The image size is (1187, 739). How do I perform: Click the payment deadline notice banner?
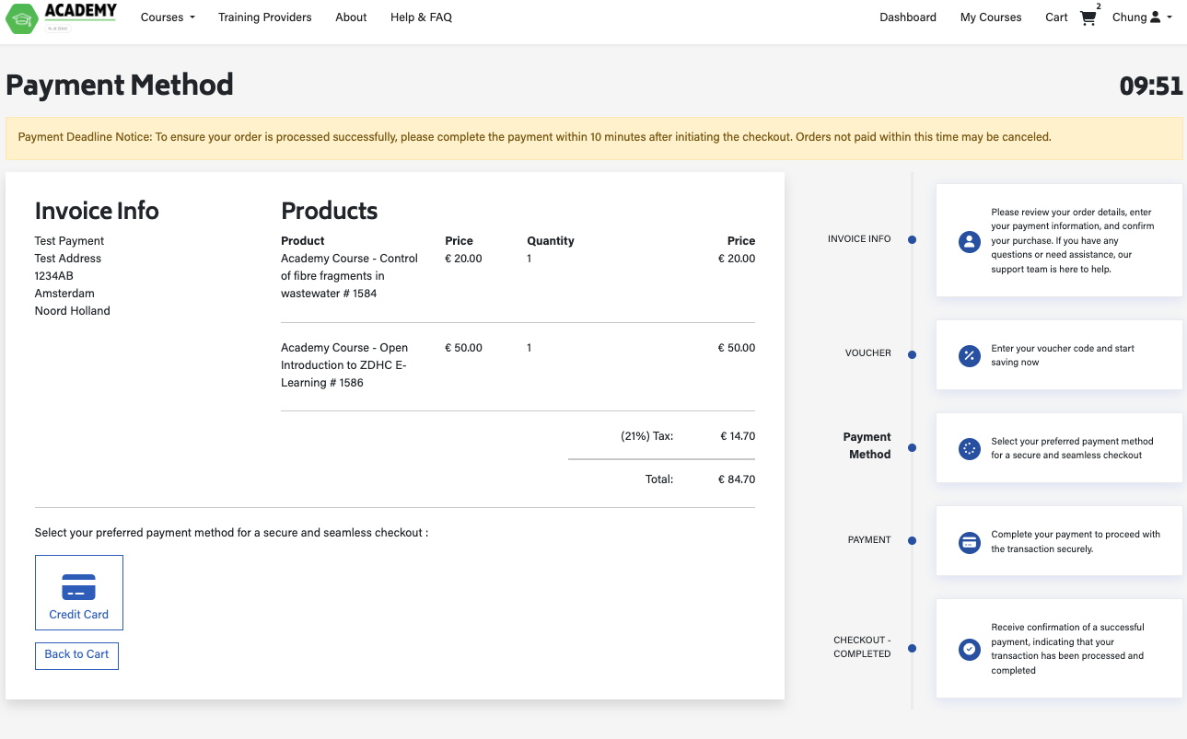point(593,138)
